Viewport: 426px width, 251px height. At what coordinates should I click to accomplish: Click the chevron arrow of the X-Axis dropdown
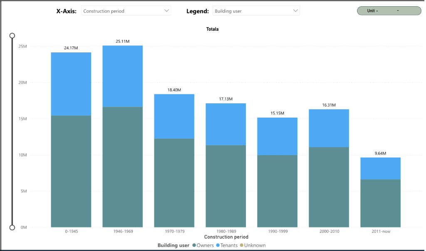166,11
